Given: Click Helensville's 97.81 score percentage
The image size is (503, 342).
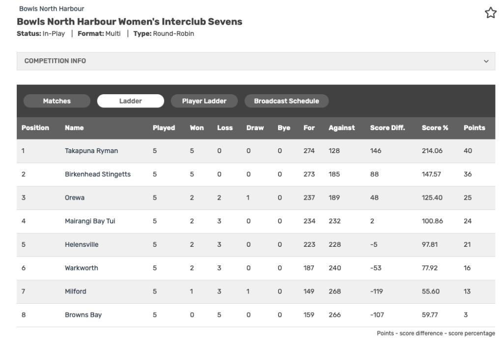Looking at the screenshot, I should coord(429,244).
